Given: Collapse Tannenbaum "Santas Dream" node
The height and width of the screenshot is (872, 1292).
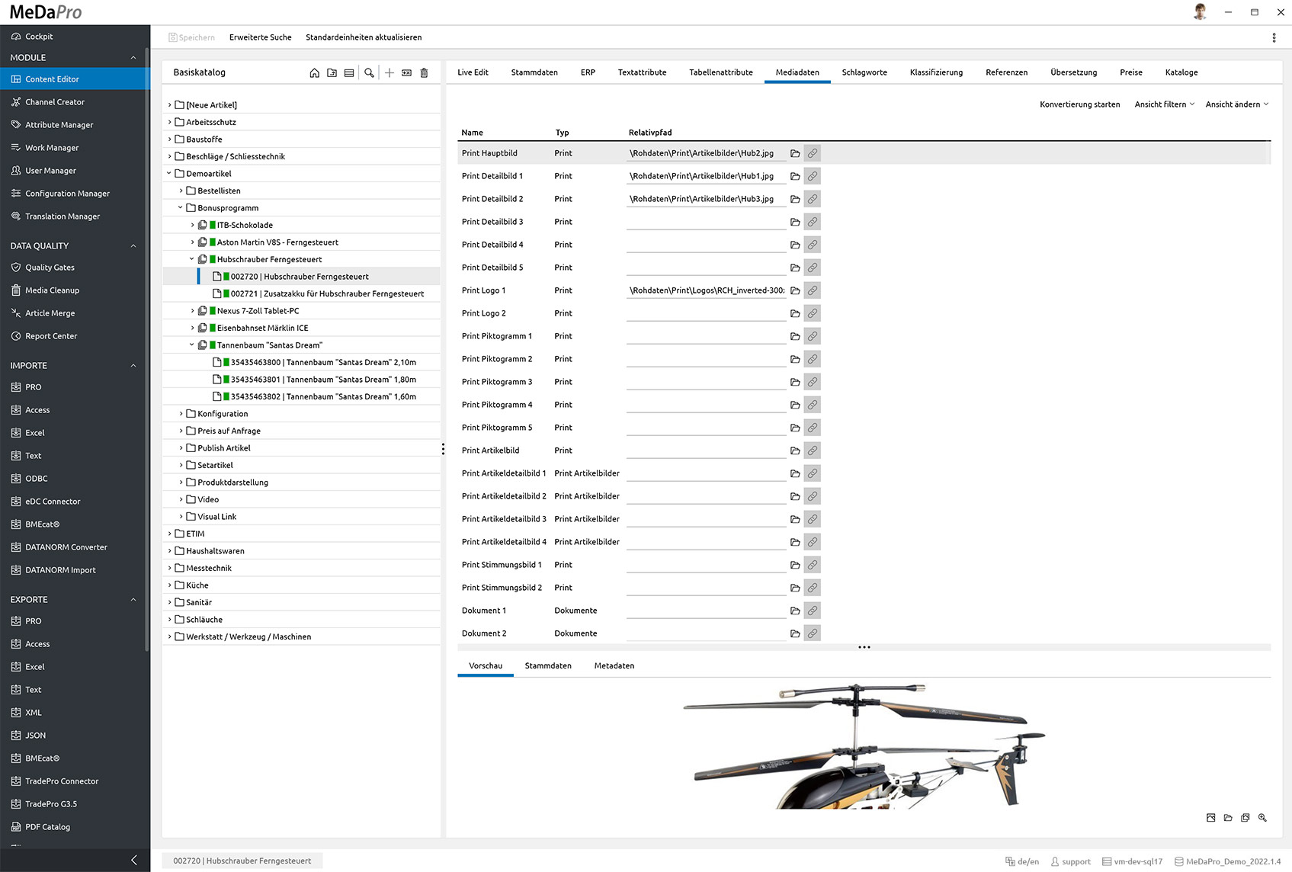Looking at the screenshot, I should (x=192, y=345).
